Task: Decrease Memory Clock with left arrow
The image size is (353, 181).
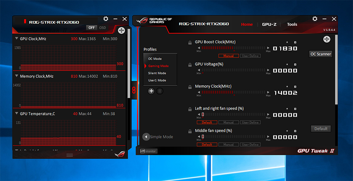Action: click(x=199, y=92)
